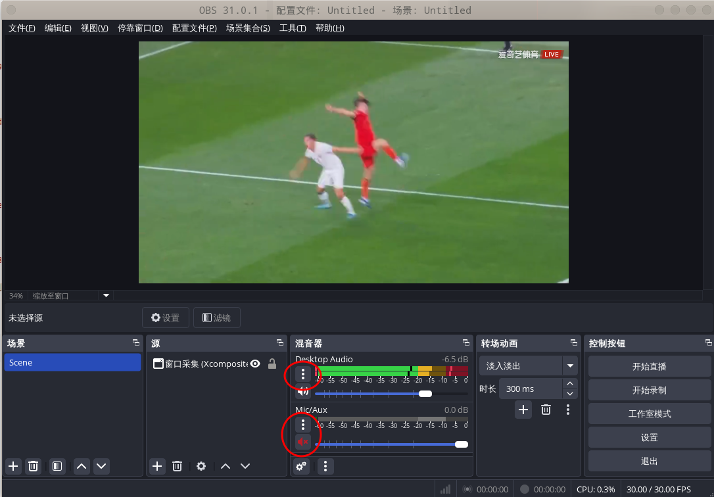714x497 pixels.
Task: Open scene filters icon in Scenes panel
Action: 57,466
